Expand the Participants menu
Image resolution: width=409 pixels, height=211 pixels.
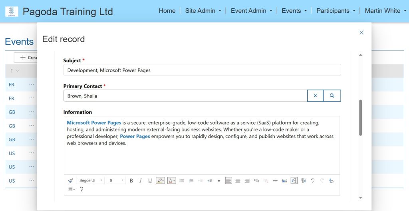tap(336, 11)
